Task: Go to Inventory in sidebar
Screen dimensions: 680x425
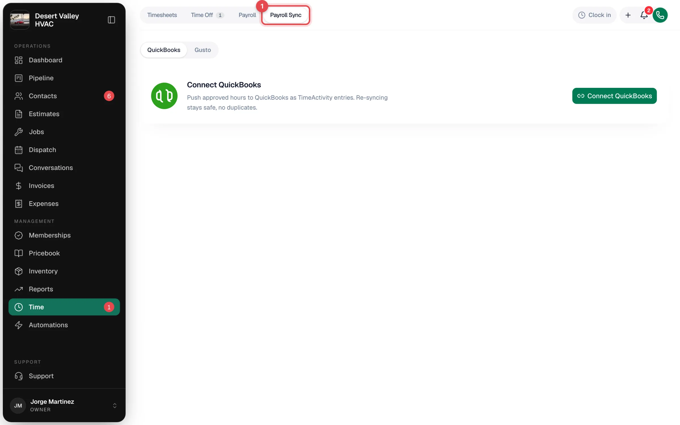Action: tap(64, 271)
